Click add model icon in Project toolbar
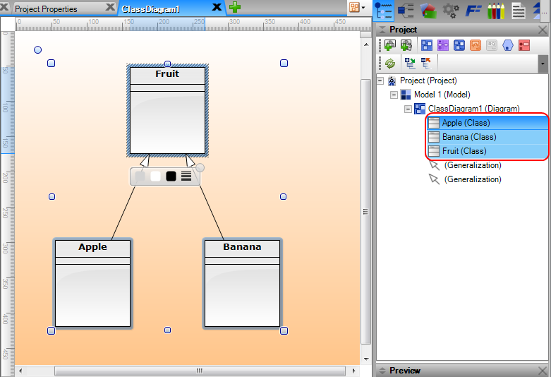 pos(390,45)
